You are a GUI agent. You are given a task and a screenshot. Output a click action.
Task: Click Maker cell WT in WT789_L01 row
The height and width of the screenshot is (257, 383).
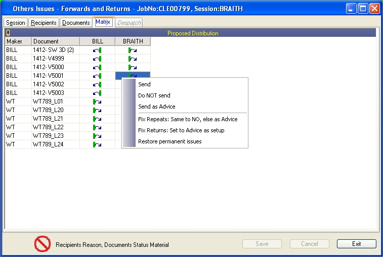[18, 101]
